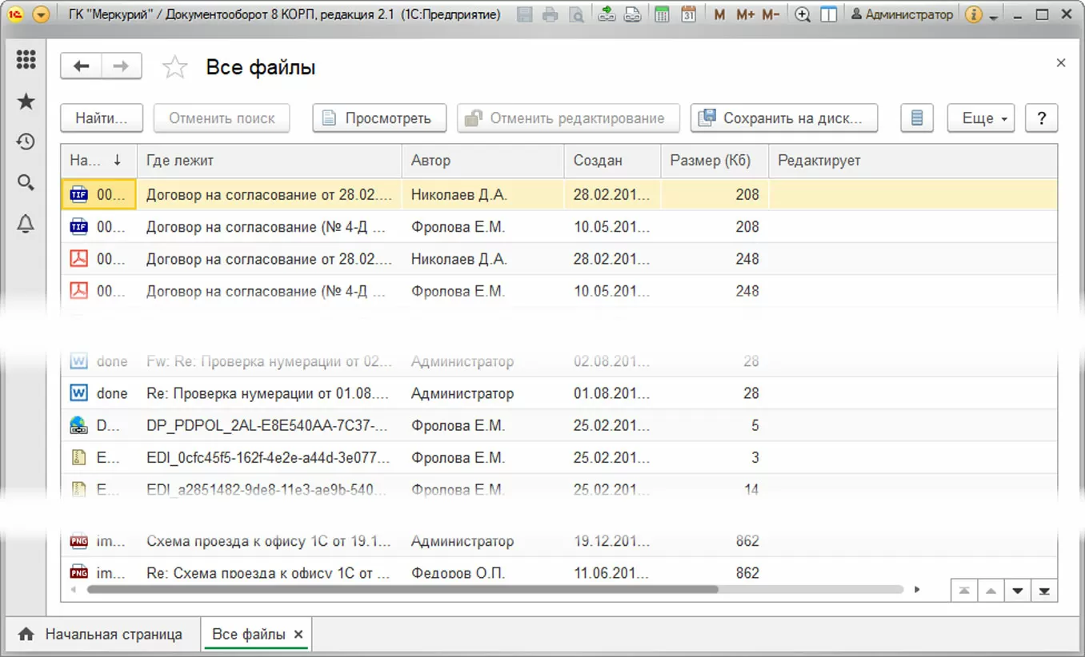Open the sections menu grid icon

coord(26,59)
